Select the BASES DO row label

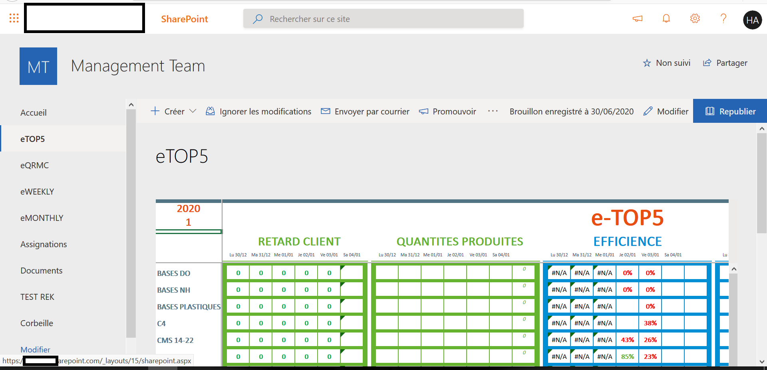click(174, 274)
